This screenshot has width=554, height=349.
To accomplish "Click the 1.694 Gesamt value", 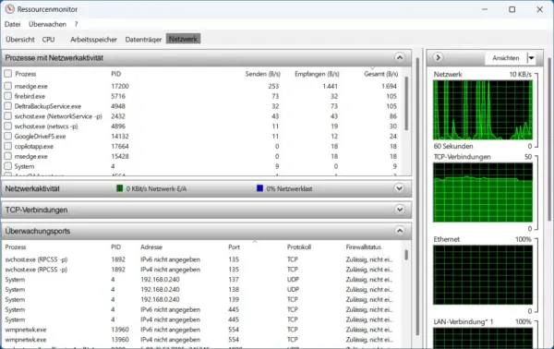I will tap(389, 86).
